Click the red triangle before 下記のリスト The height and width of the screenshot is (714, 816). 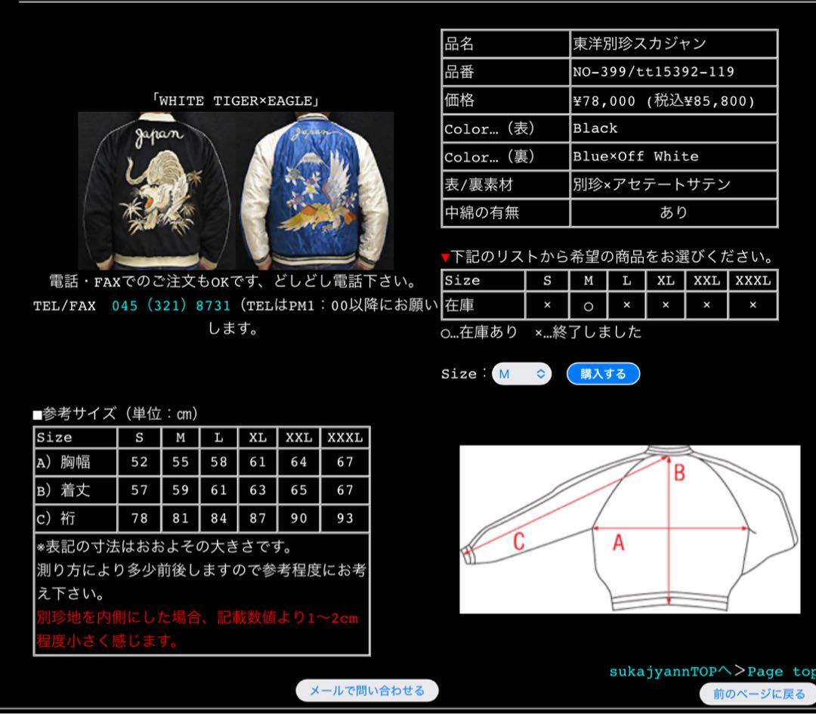tap(445, 258)
